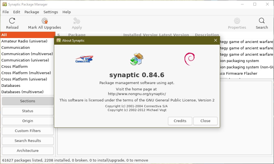
Task: Switch to the Origin filter view
Action: coord(28,121)
